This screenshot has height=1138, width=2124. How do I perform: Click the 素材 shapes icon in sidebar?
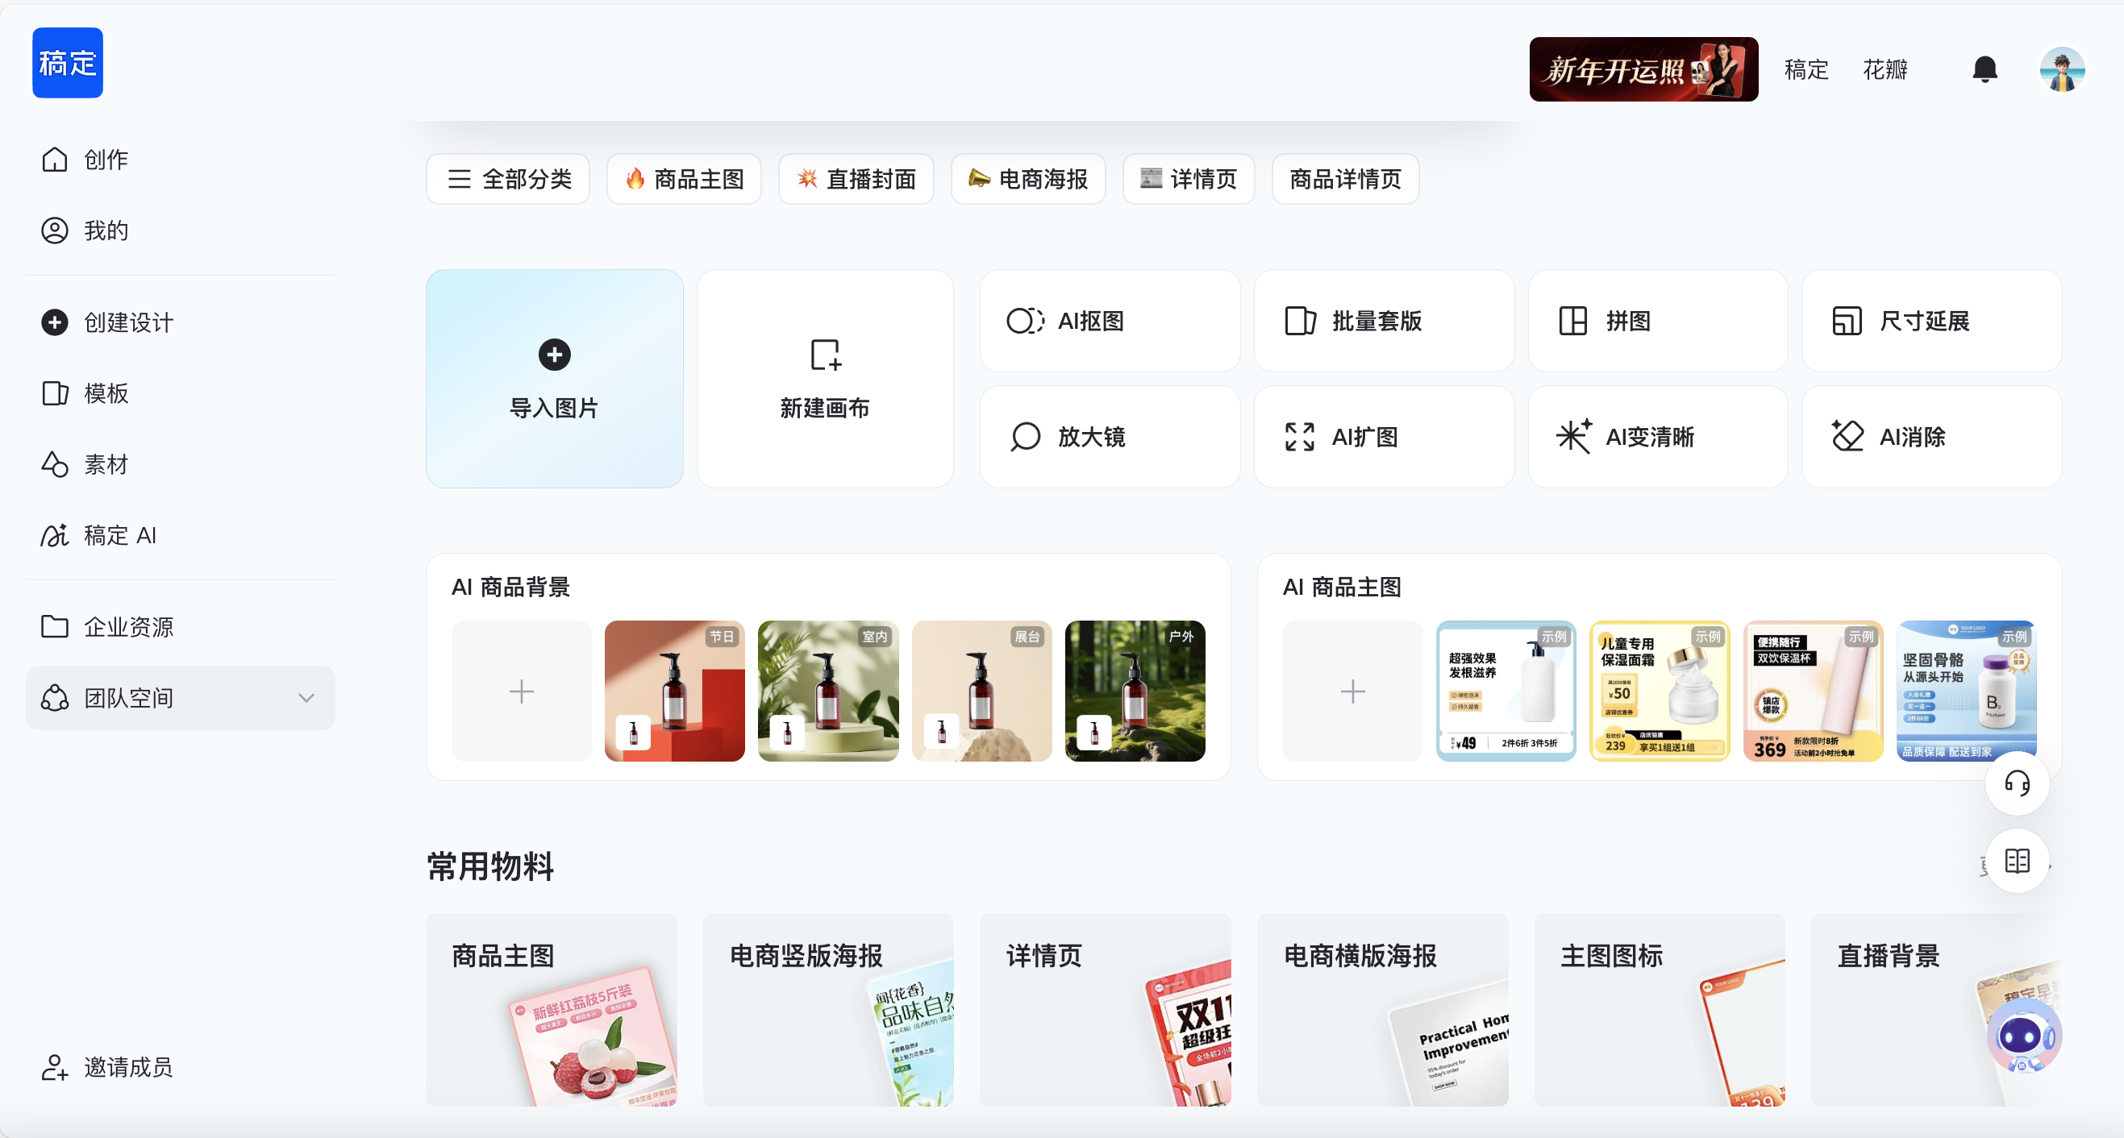(54, 464)
